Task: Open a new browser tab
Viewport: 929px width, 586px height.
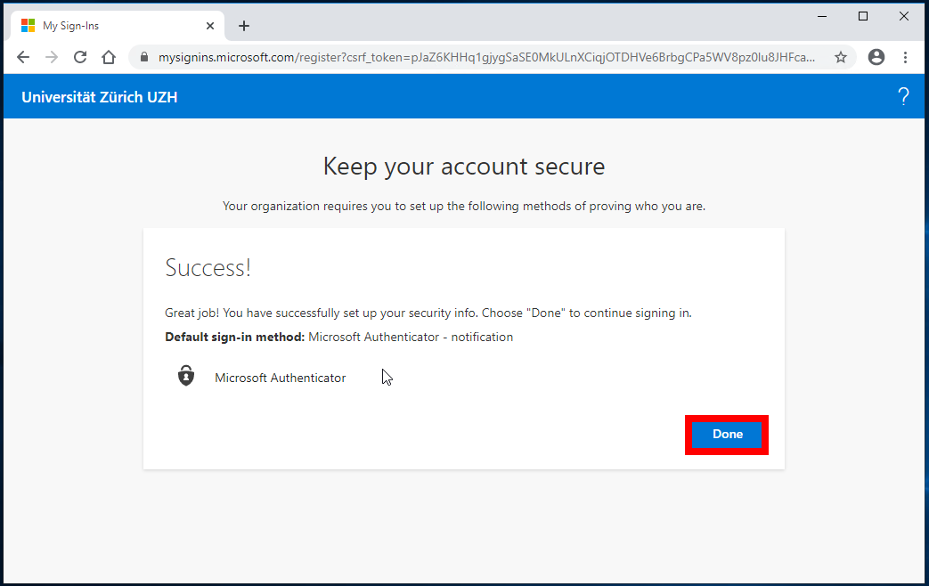Action: (x=244, y=26)
